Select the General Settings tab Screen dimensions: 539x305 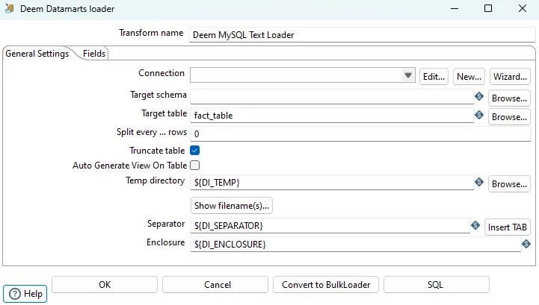(x=37, y=54)
